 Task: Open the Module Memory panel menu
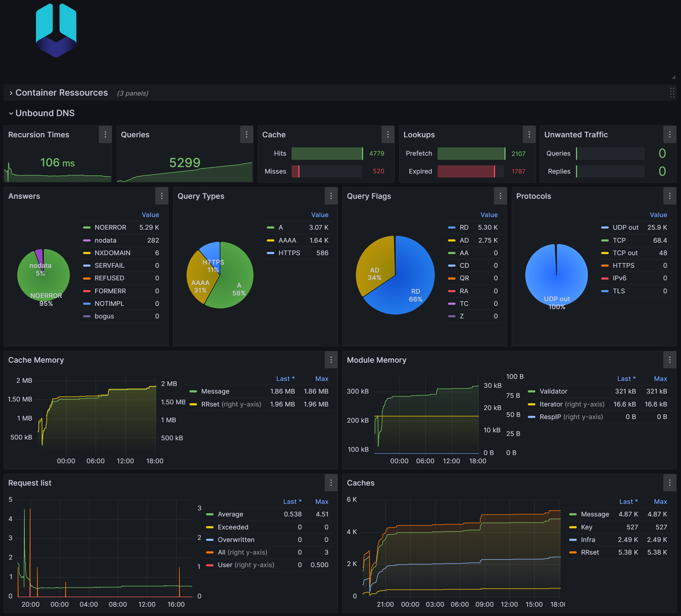(x=670, y=360)
